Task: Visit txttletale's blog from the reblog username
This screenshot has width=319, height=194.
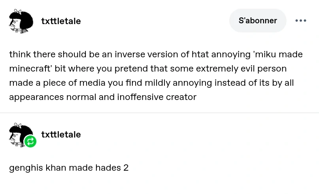Action: 61,135
